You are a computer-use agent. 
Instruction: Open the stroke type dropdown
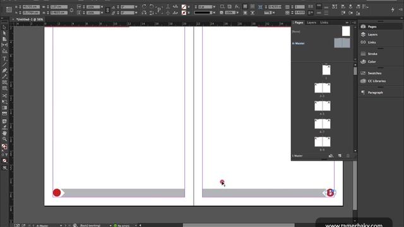point(214,13)
